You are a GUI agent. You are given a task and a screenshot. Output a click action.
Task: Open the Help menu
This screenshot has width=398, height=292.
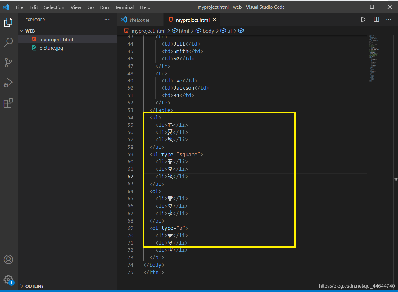(x=145, y=7)
